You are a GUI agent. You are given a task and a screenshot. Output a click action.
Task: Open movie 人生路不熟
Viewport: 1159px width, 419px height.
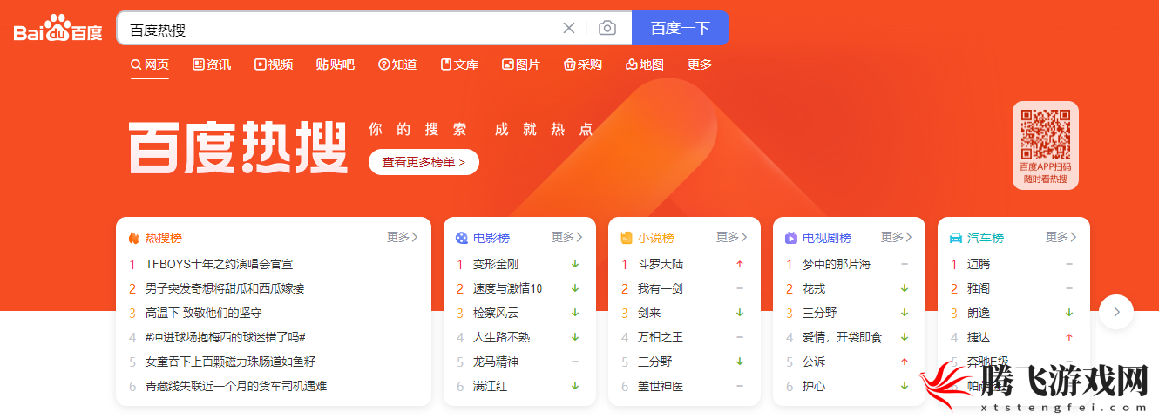(x=502, y=337)
